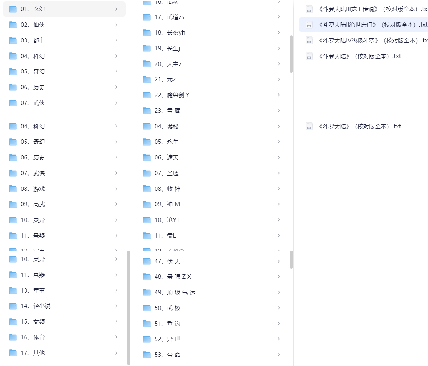Click the folder icon of 02、仙侠

click(x=13, y=25)
